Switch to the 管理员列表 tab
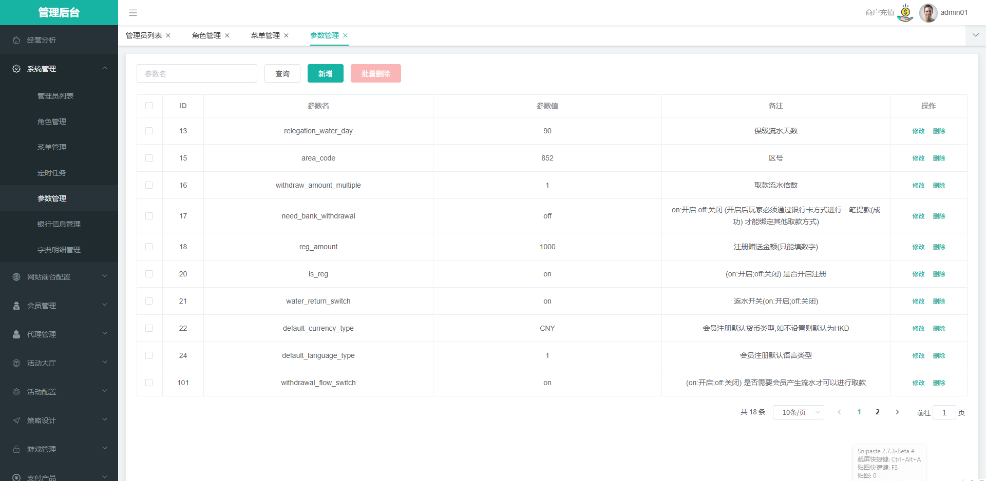Image resolution: width=986 pixels, height=481 pixels. [x=144, y=35]
